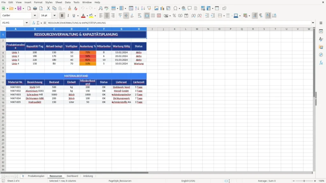Apply red font color swatch

[83, 16]
